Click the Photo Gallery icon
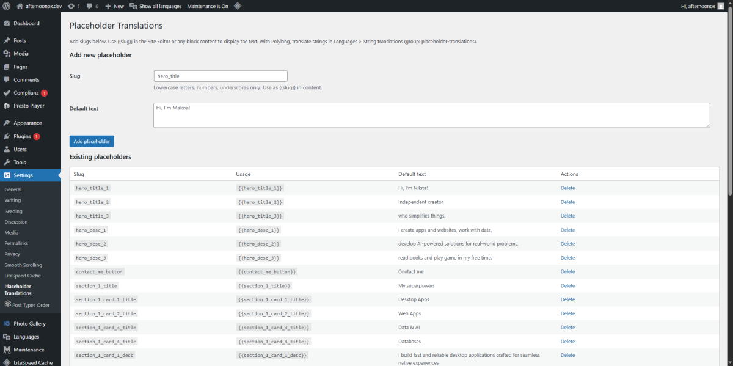The height and width of the screenshot is (366, 733). (x=7, y=324)
